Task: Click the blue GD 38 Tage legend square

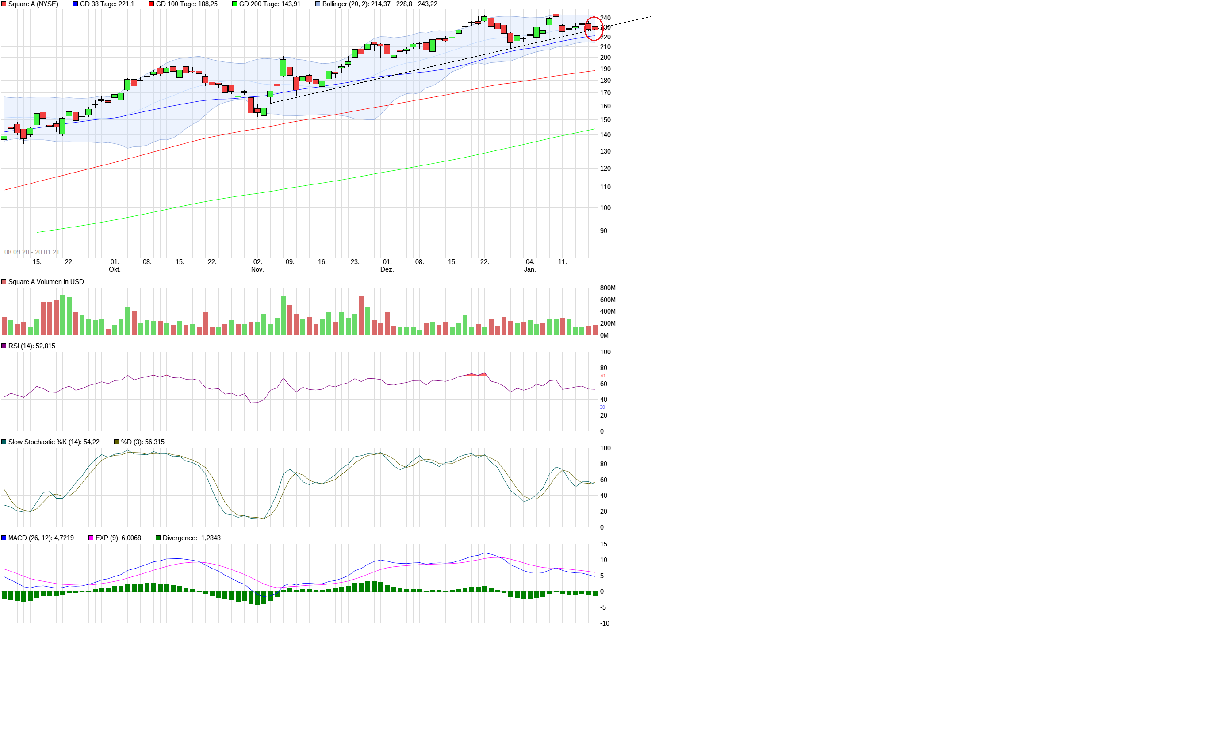Action: (x=75, y=4)
